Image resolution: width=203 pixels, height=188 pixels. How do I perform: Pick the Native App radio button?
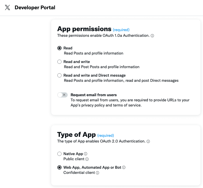59,154
